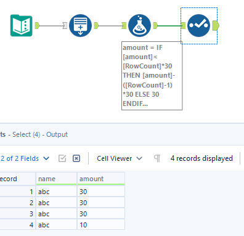Click amount cell 10 in row 4

click(x=101, y=225)
